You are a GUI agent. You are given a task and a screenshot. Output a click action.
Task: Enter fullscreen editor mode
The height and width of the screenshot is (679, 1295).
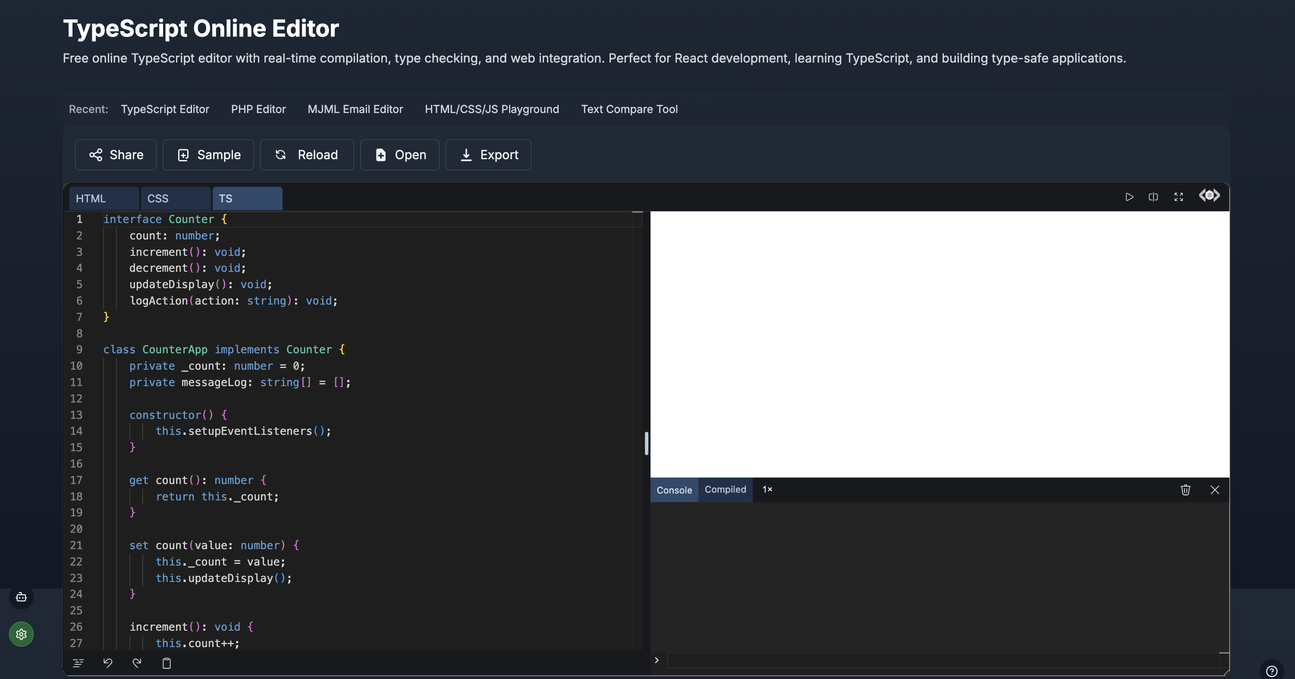tap(1179, 197)
